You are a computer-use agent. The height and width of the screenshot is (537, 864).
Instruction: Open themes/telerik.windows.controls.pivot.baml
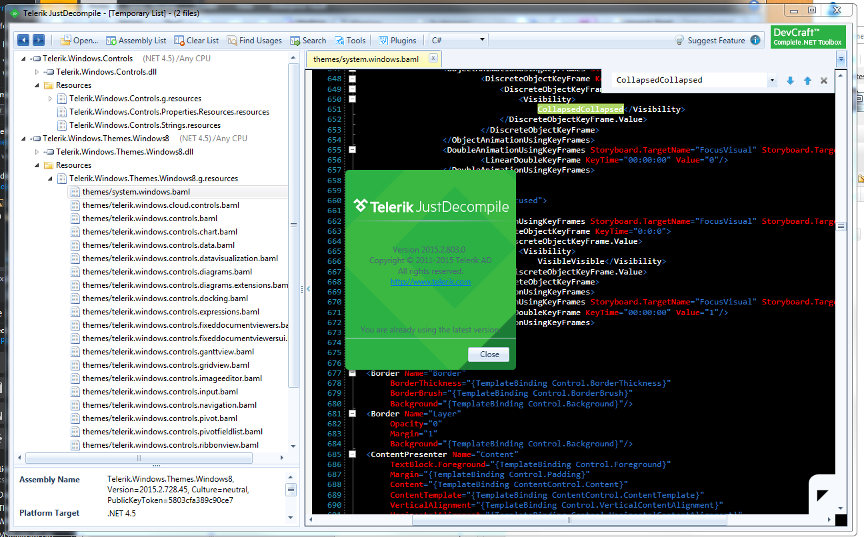pos(160,418)
